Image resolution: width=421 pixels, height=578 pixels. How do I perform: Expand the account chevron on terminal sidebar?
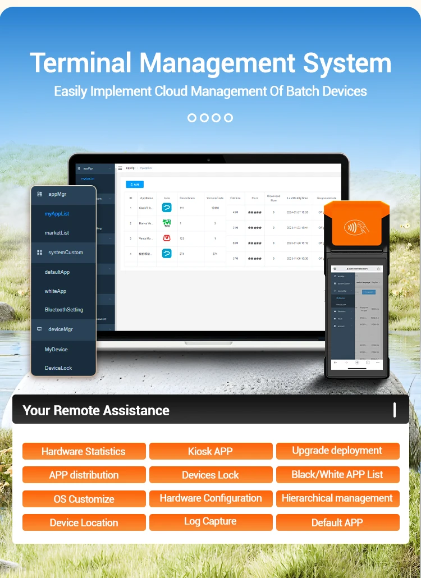click(x=351, y=326)
